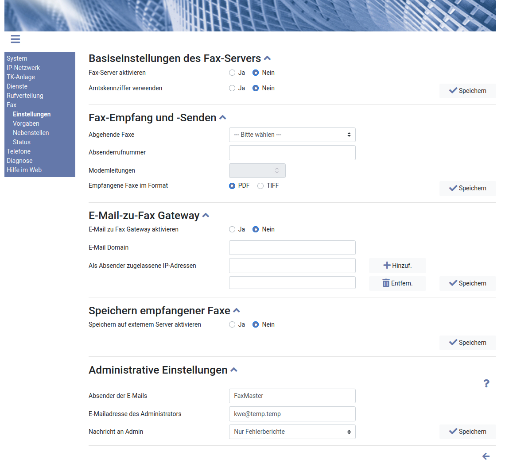Enable Ja for E-Mail zu Fax Gateway
The height and width of the screenshot is (463, 505).
[232, 229]
